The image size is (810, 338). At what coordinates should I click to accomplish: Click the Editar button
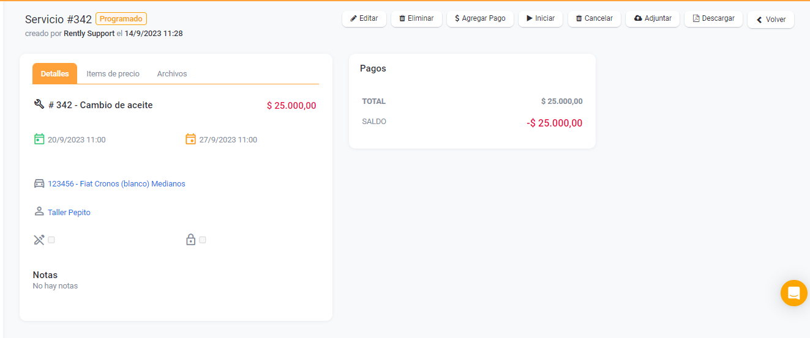tap(364, 18)
